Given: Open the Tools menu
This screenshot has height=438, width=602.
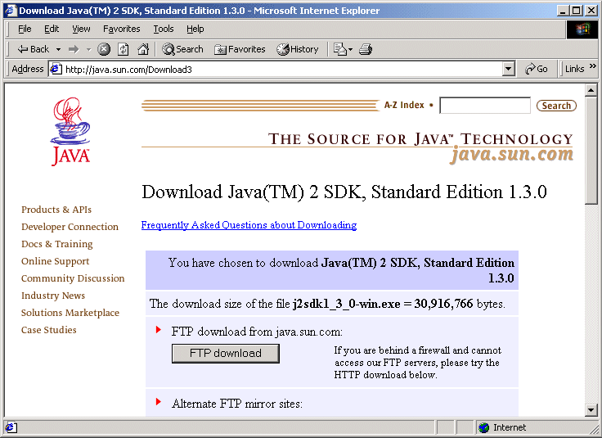Looking at the screenshot, I should (x=164, y=29).
